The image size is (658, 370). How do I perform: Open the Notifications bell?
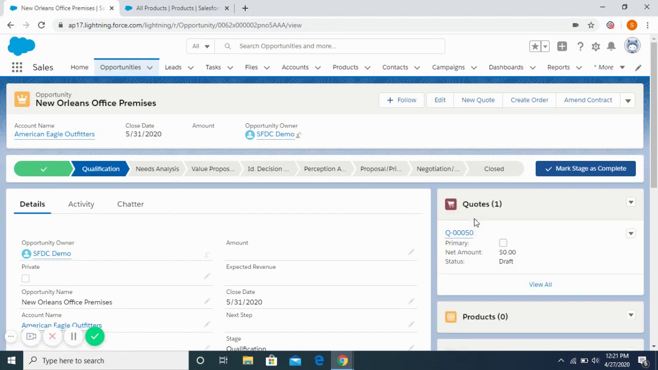coord(611,46)
